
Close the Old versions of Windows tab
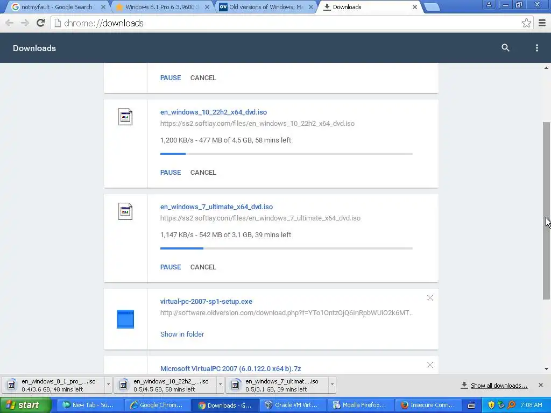pos(311,7)
